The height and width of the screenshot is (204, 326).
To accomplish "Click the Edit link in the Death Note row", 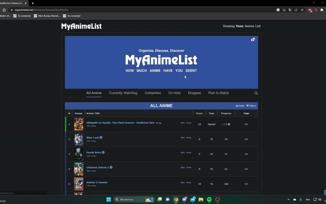I will click(183, 153).
